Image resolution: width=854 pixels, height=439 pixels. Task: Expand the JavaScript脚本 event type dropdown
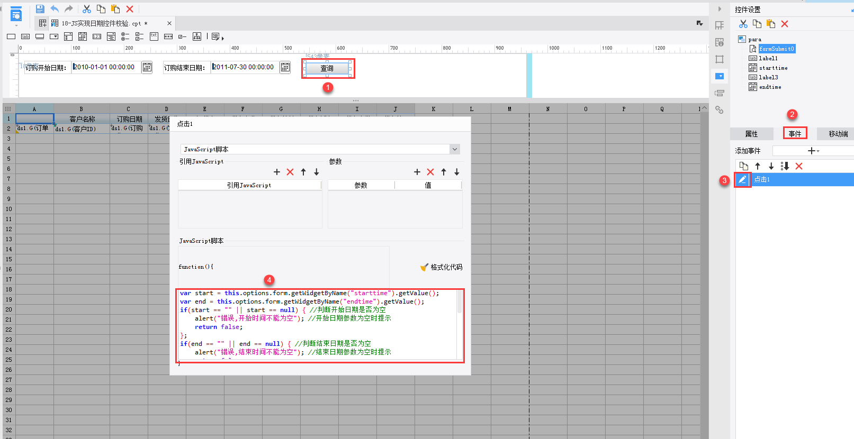pos(455,149)
